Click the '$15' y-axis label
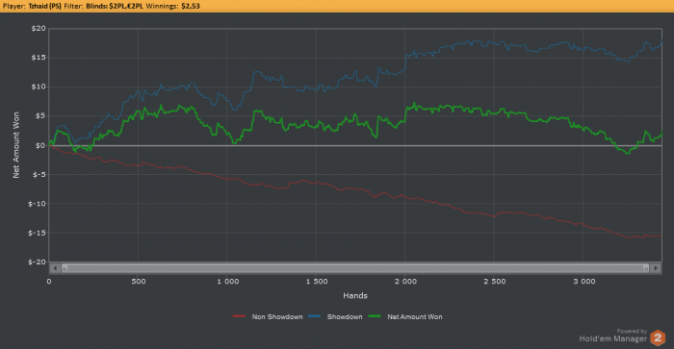 39,58
